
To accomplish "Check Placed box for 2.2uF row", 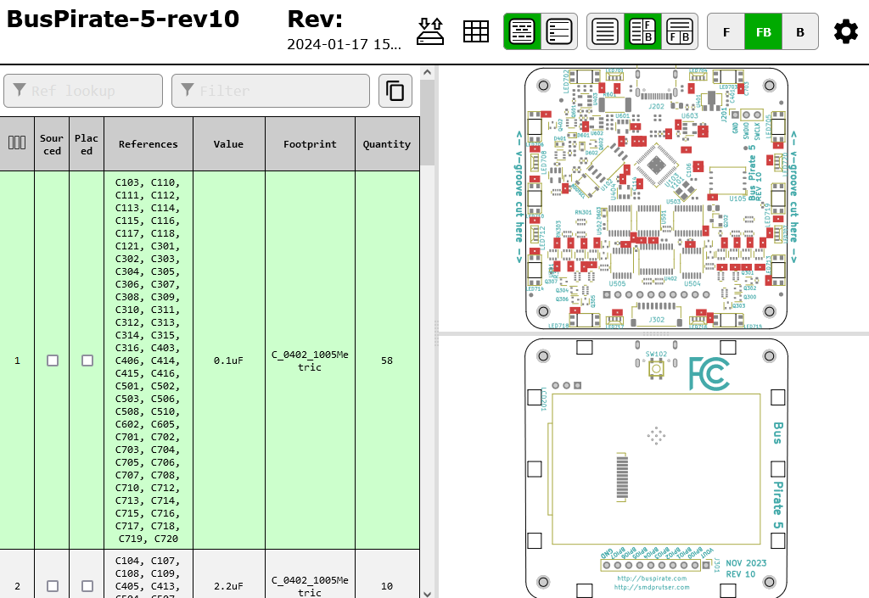I will tap(87, 586).
